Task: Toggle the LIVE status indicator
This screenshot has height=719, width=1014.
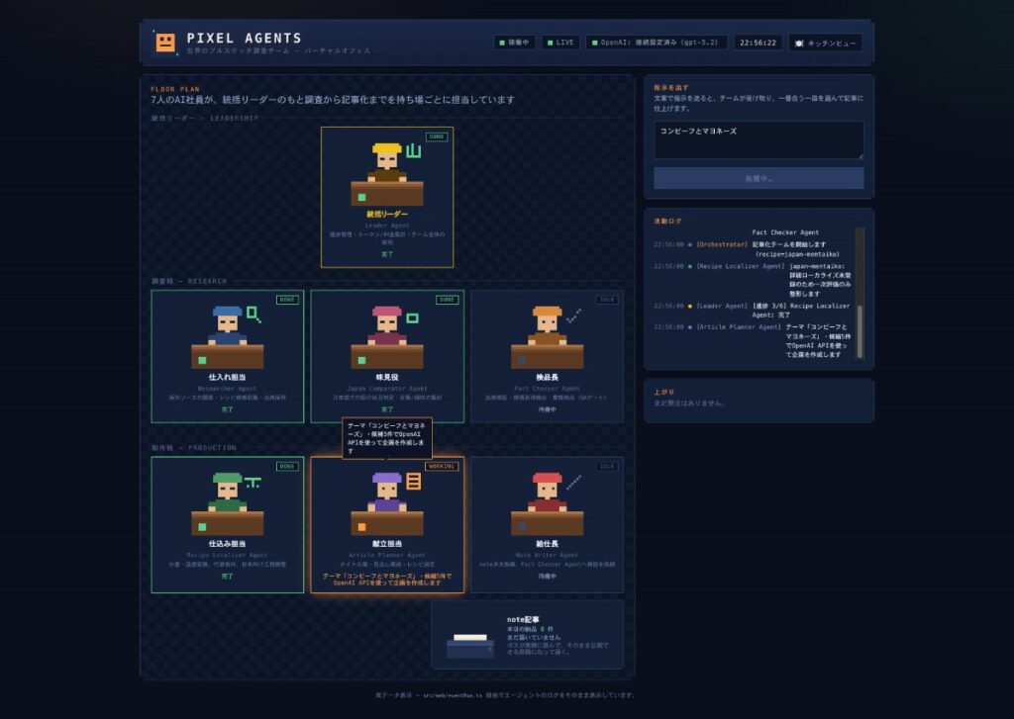Action: (x=560, y=43)
